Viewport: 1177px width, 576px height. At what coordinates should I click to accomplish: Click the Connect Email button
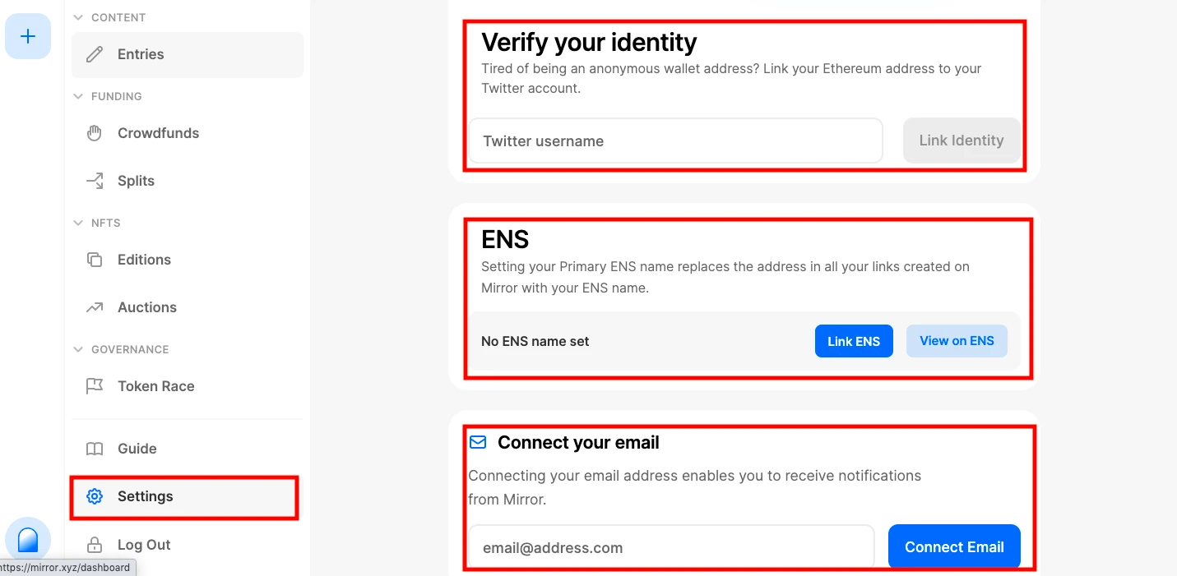[954, 547]
